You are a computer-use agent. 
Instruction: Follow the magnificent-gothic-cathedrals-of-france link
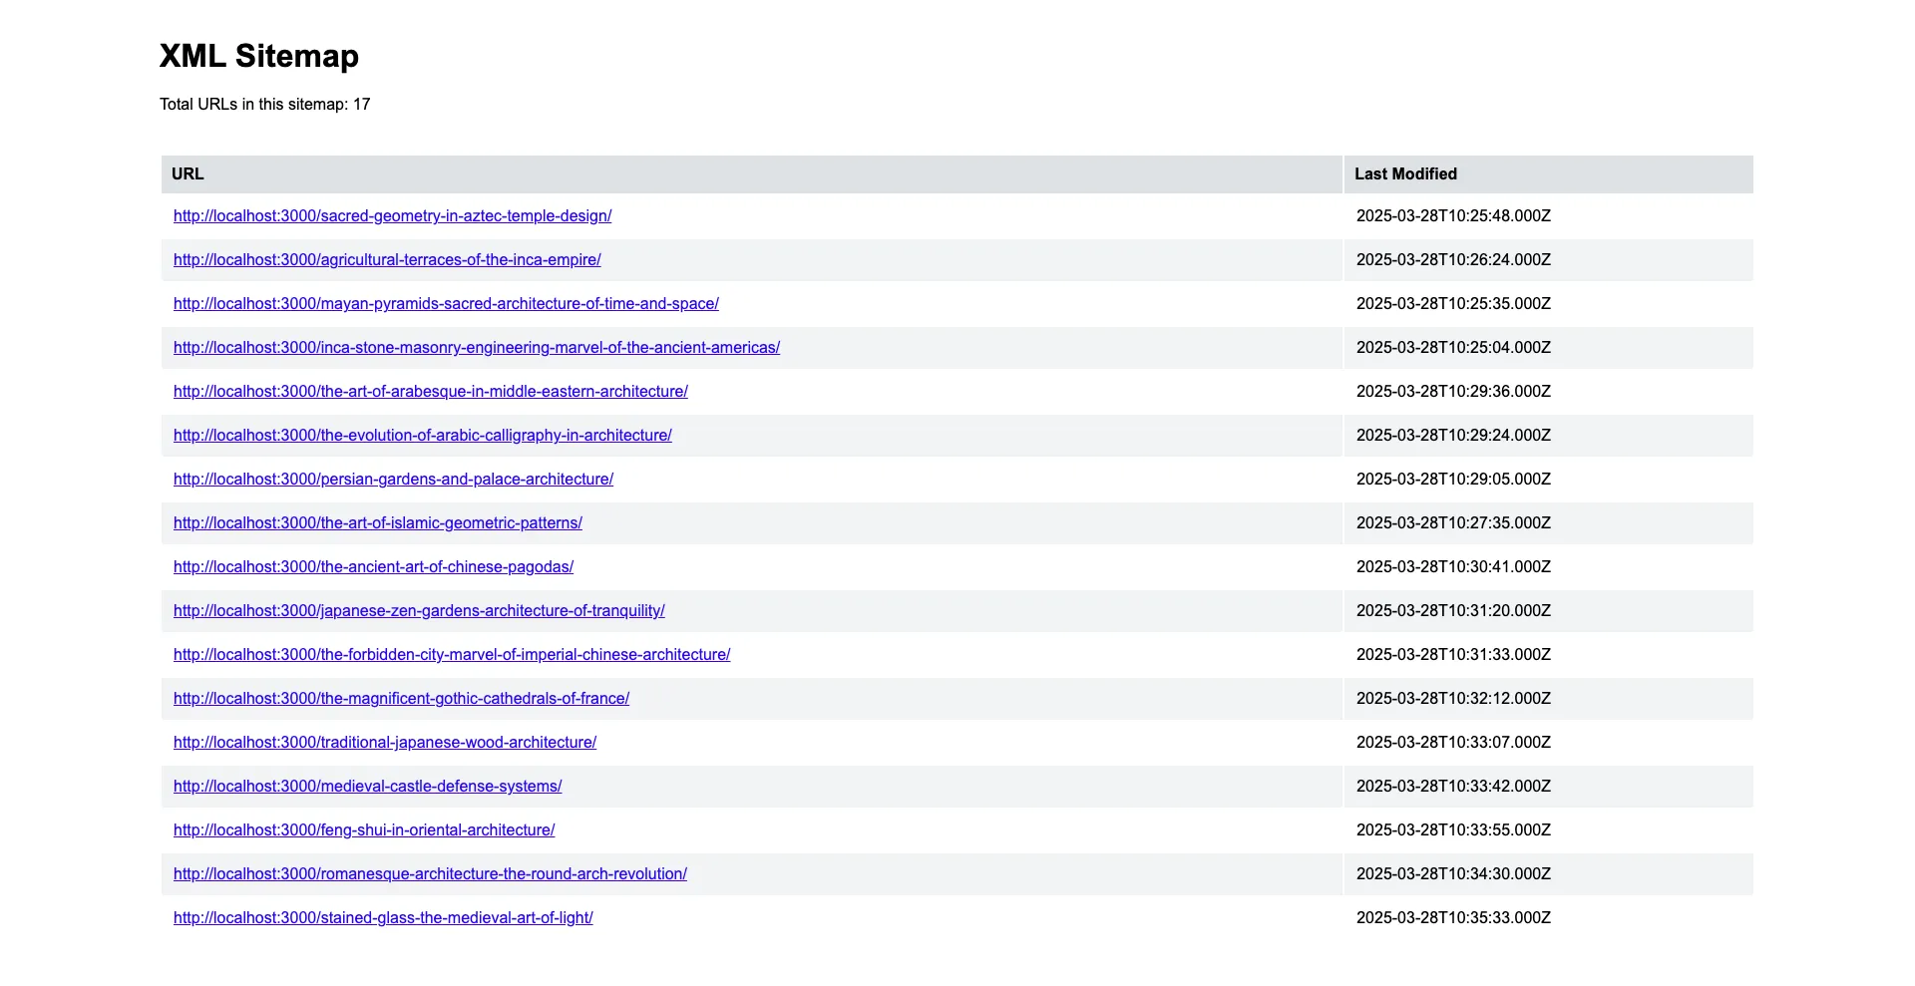point(401,699)
